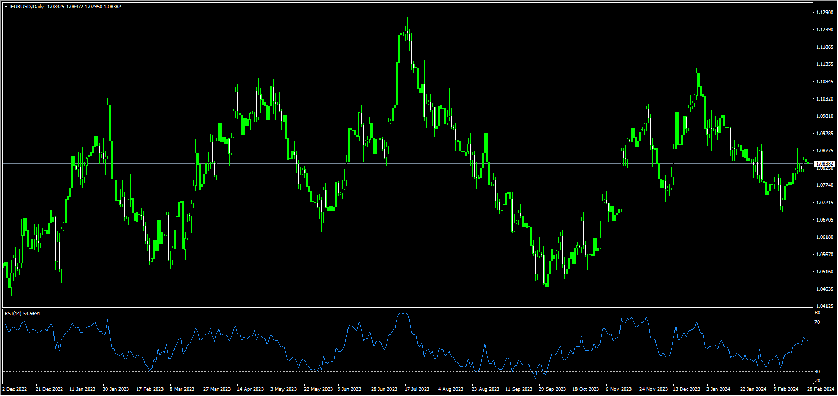The height and width of the screenshot is (396, 838).
Task: Click the 23 Aug 2023 date label
Action: click(485, 389)
